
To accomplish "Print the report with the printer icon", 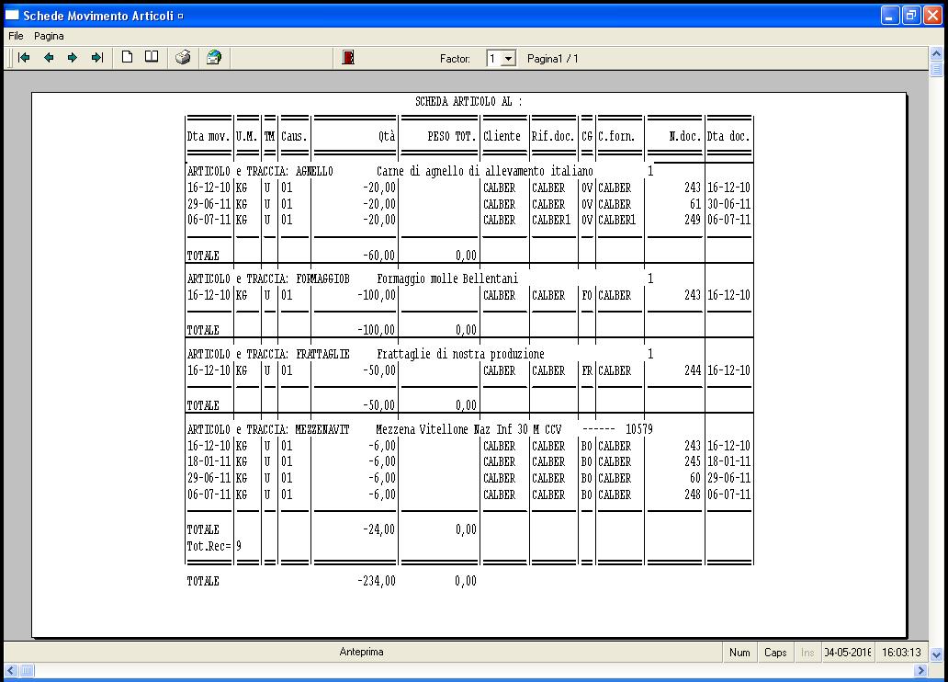I will [183, 58].
